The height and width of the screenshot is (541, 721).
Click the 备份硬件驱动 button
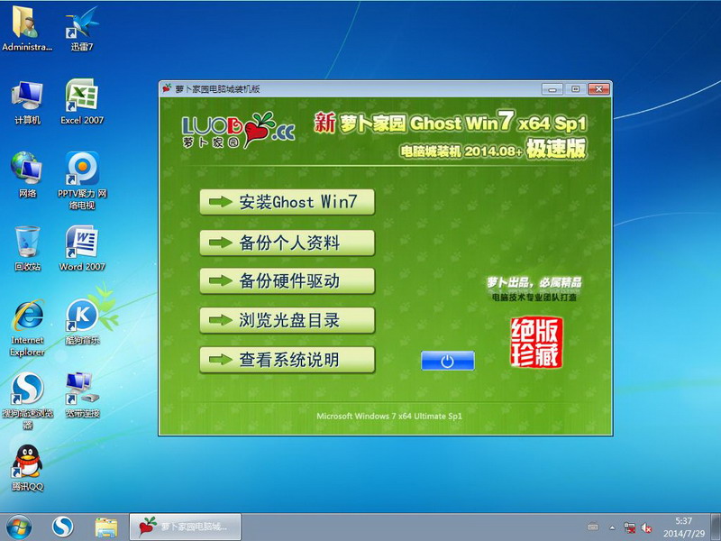click(x=287, y=280)
